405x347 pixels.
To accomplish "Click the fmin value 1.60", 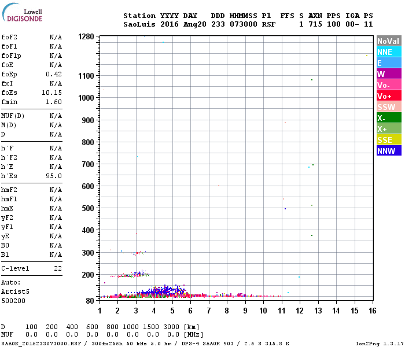I will 54,102.
